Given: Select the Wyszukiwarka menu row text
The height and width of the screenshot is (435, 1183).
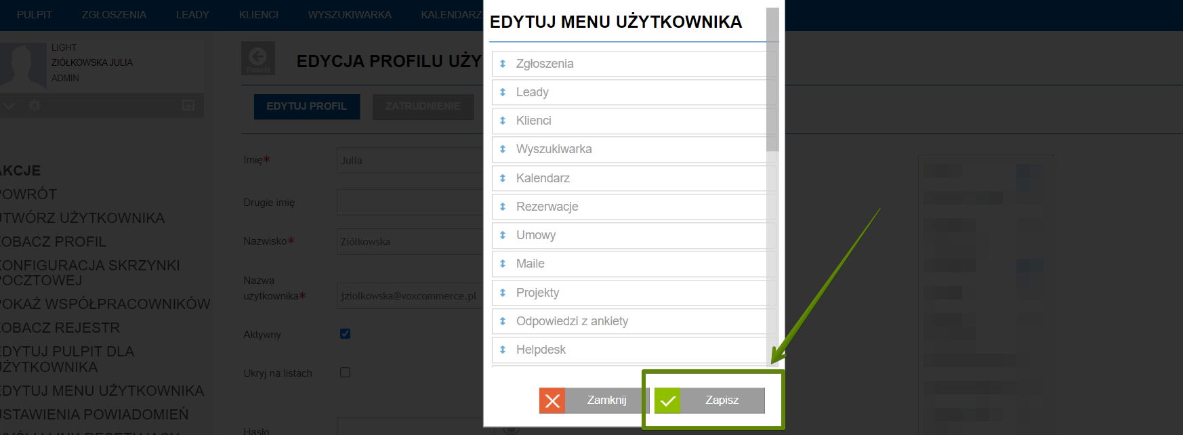Looking at the screenshot, I should tap(554, 149).
